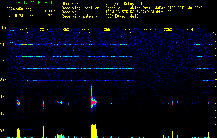Click the 0.8 kHz frequency label
217x138 pixels.
tap(2, 97)
